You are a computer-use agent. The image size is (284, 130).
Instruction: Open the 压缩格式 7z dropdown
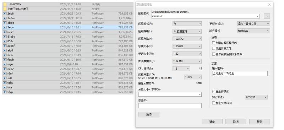coord(187,24)
